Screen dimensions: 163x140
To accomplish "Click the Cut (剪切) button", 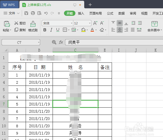I will (x=20, y=23).
